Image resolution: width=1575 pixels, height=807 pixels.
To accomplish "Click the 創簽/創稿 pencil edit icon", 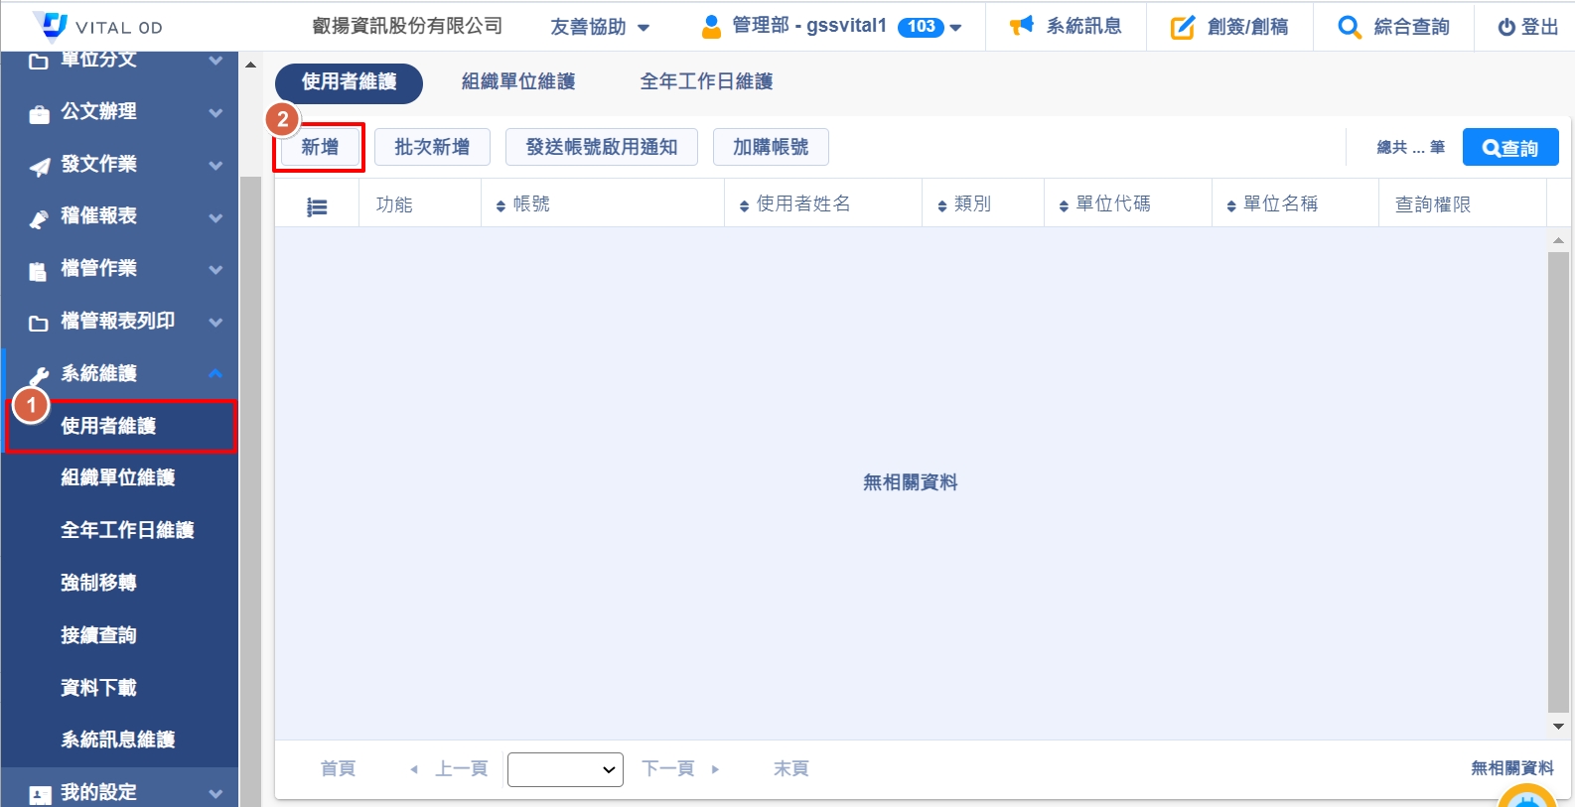I will [x=1182, y=27].
